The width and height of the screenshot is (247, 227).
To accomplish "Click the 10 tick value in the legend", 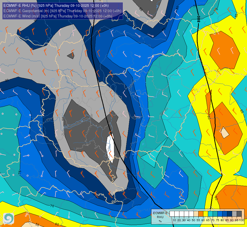I will click(x=174, y=220).
